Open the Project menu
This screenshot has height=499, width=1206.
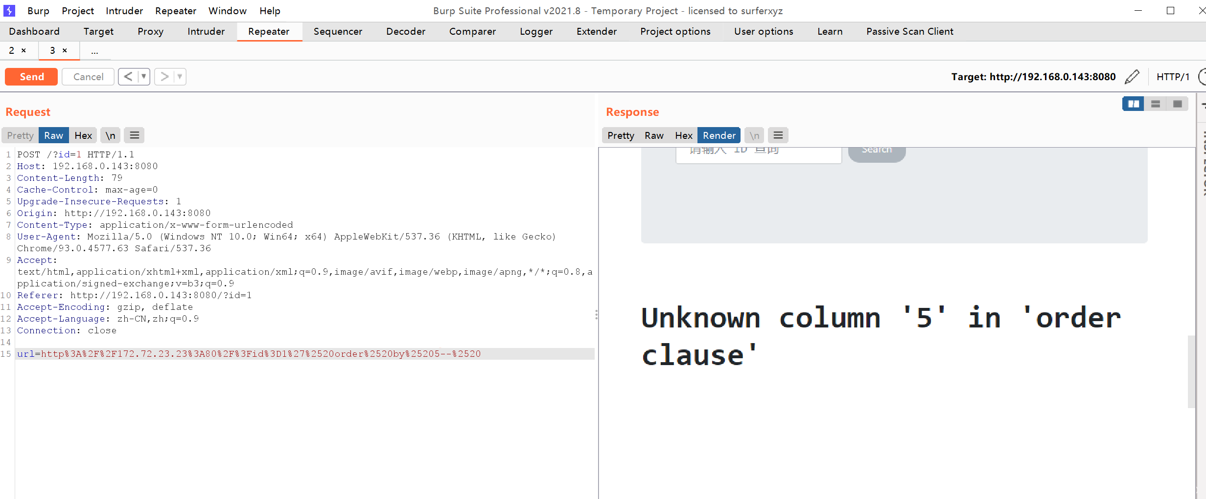[78, 11]
